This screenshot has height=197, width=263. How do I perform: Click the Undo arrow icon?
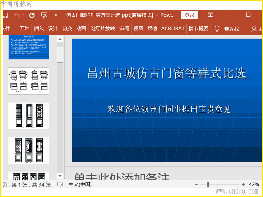[17, 15]
